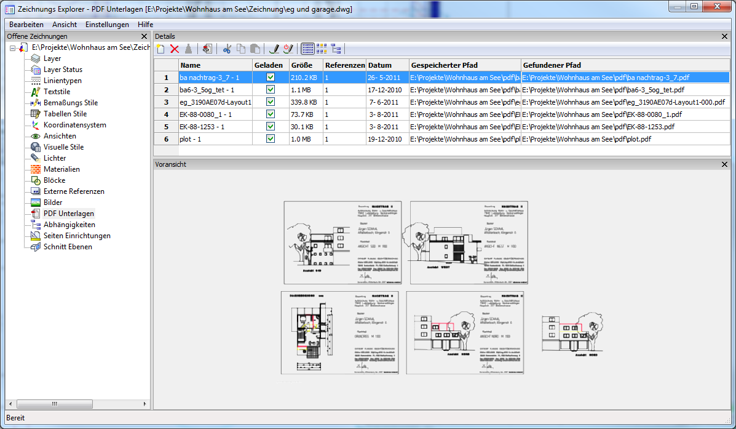Select the Ansichten eye icon
This screenshot has height=429, width=736.
point(36,136)
